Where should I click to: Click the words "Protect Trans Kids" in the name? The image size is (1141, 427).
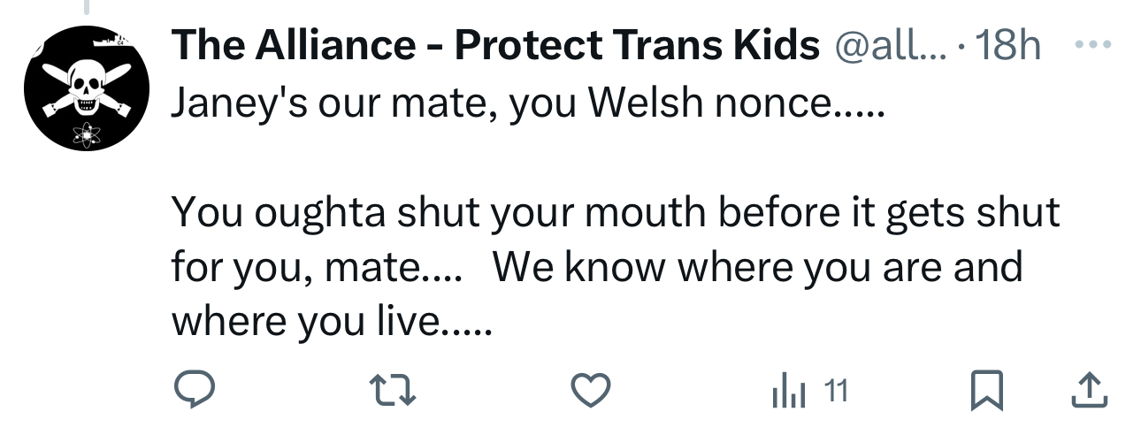coord(637,45)
